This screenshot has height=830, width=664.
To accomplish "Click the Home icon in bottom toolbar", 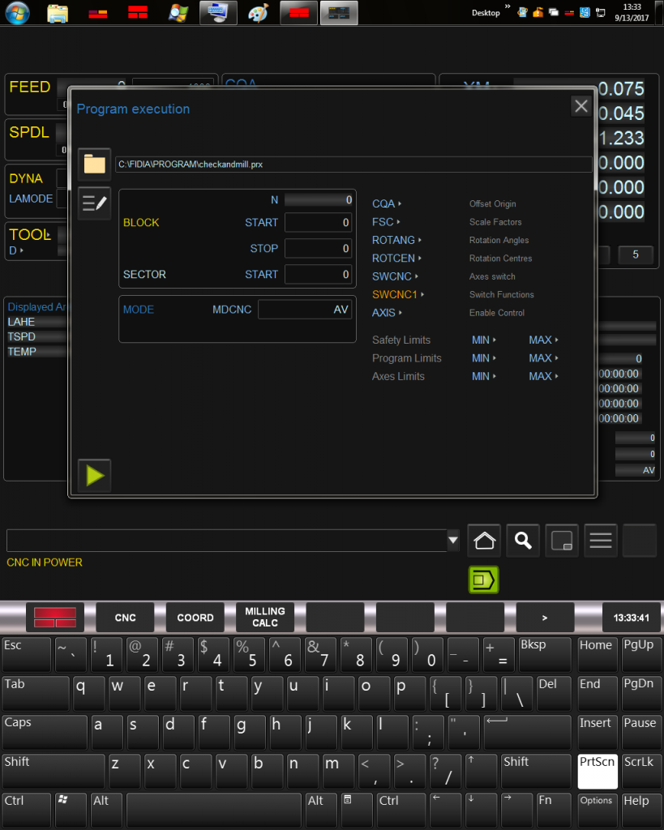I will [483, 540].
